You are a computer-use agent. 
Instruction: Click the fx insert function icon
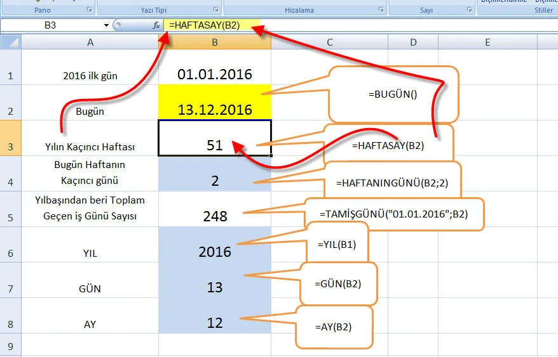(x=156, y=25)
